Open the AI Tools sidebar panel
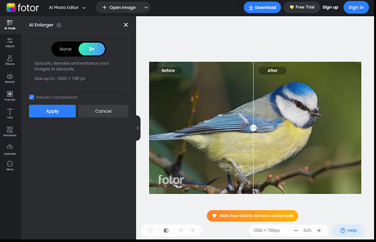The width and height of the screenshot is (376, 242). point(10,25)
